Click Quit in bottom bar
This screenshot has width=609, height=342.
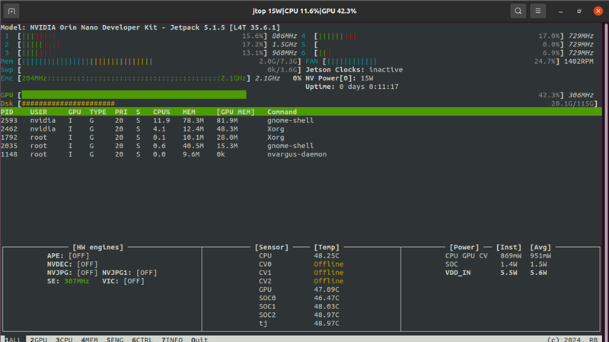tap(199, 339)
